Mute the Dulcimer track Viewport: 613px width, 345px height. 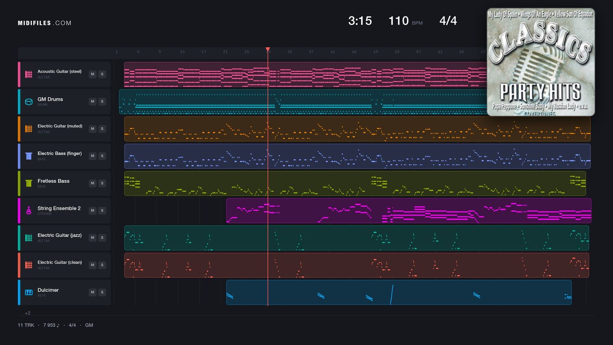pyautogui.click(x=93, y=292)
